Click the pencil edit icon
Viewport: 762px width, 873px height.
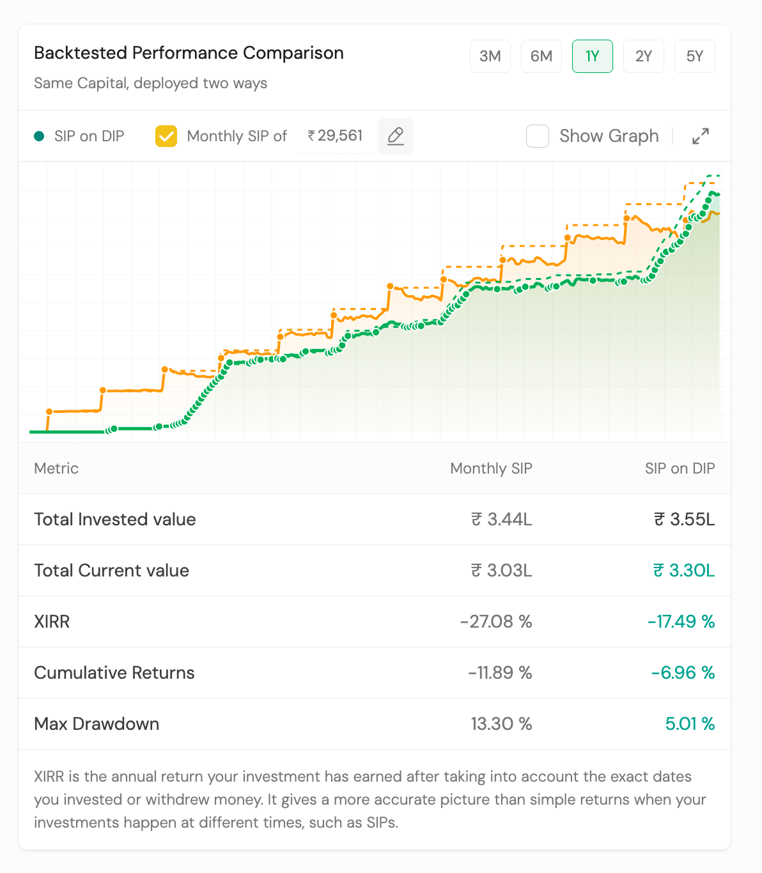[396, 136]
